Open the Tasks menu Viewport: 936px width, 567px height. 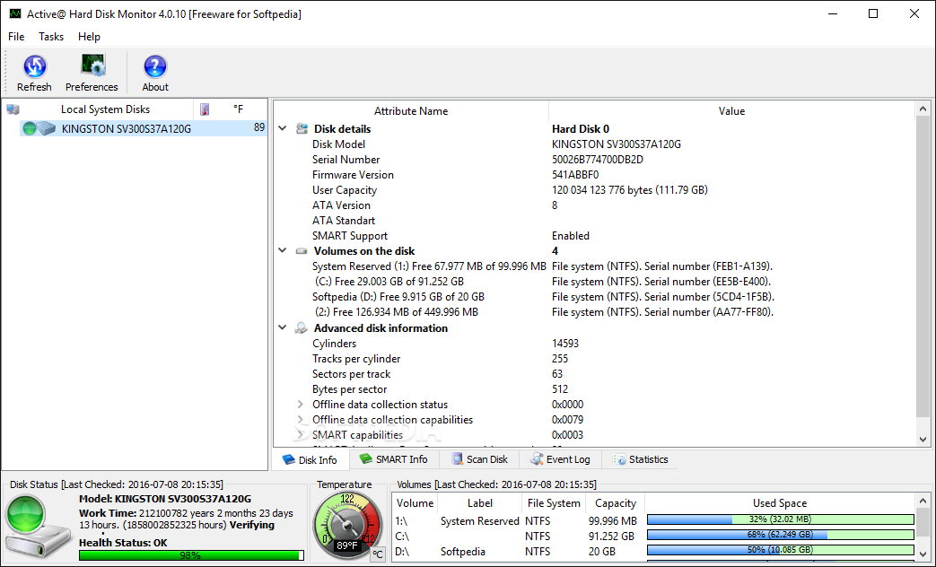click(x=51, y=37)
